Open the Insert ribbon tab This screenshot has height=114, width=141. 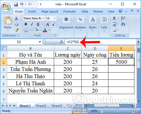[32, 11]
